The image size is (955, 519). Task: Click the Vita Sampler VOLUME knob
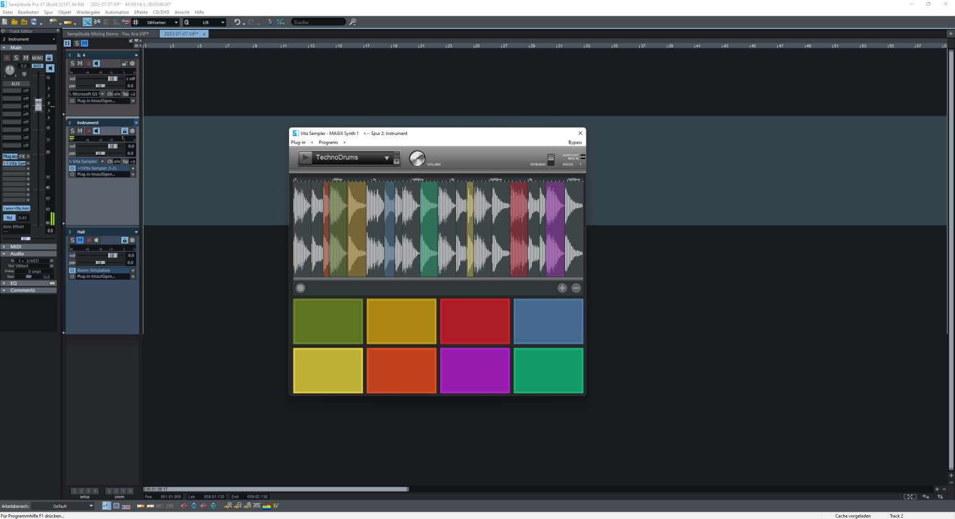417,158
